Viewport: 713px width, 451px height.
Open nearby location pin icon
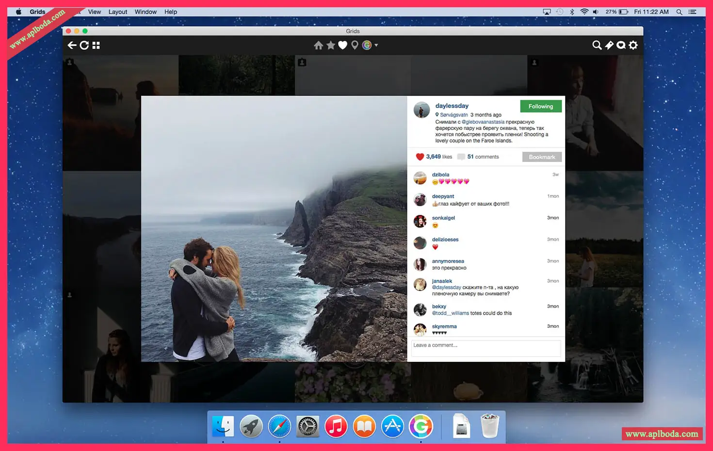(x=355, y=45)
